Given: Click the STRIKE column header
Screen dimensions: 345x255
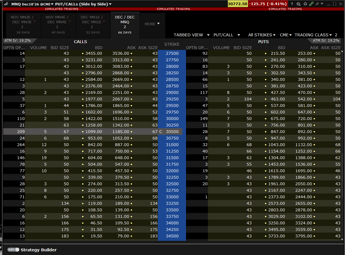Looking at the screenshot, I should (x=172, y=44).
